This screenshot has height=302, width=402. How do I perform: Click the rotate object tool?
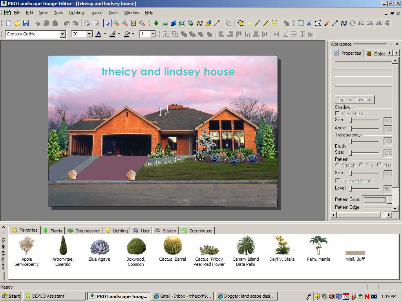pos(353,23)
